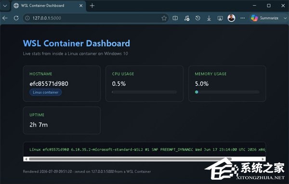
Task: Open browsing history
Action: click(198, 18)
